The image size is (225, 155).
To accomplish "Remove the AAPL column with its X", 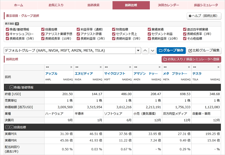I will point(71,67).
